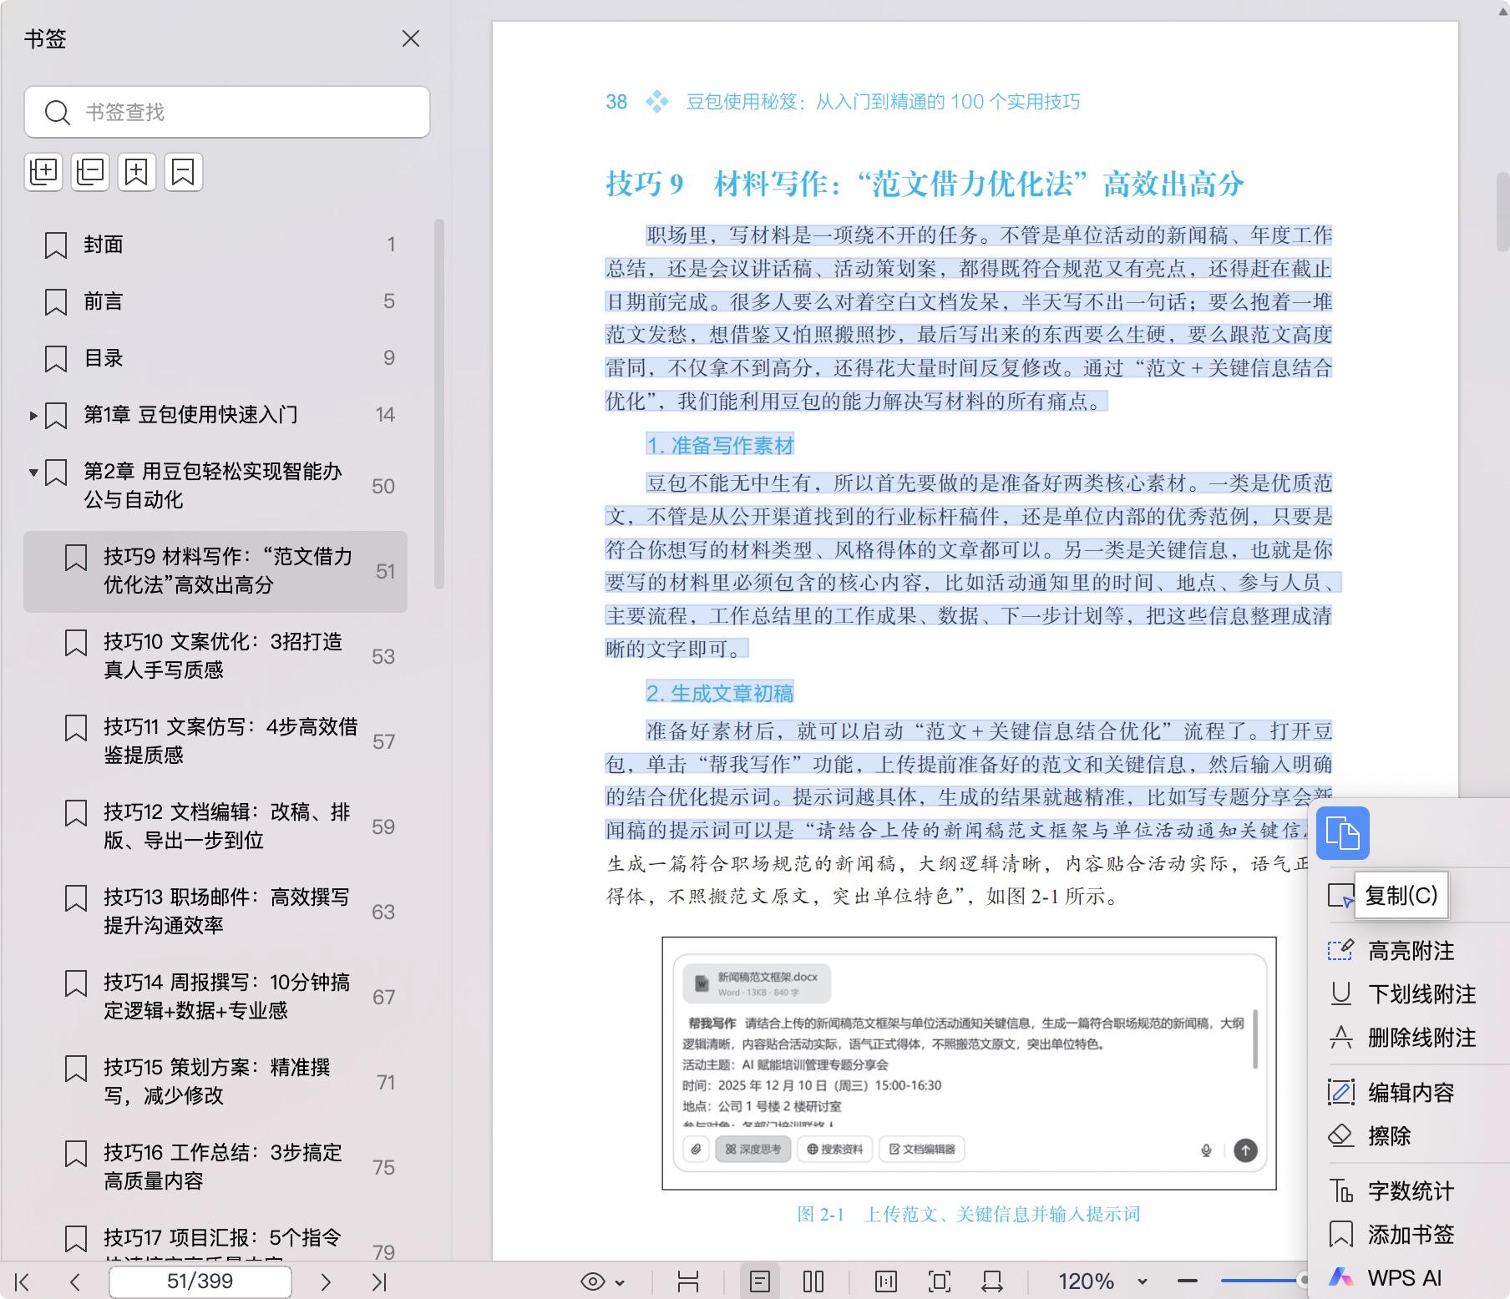This screenshot has width=1510, height=1299.
Task: Click the actual size icon
Action: click(x=886, y=1281)
